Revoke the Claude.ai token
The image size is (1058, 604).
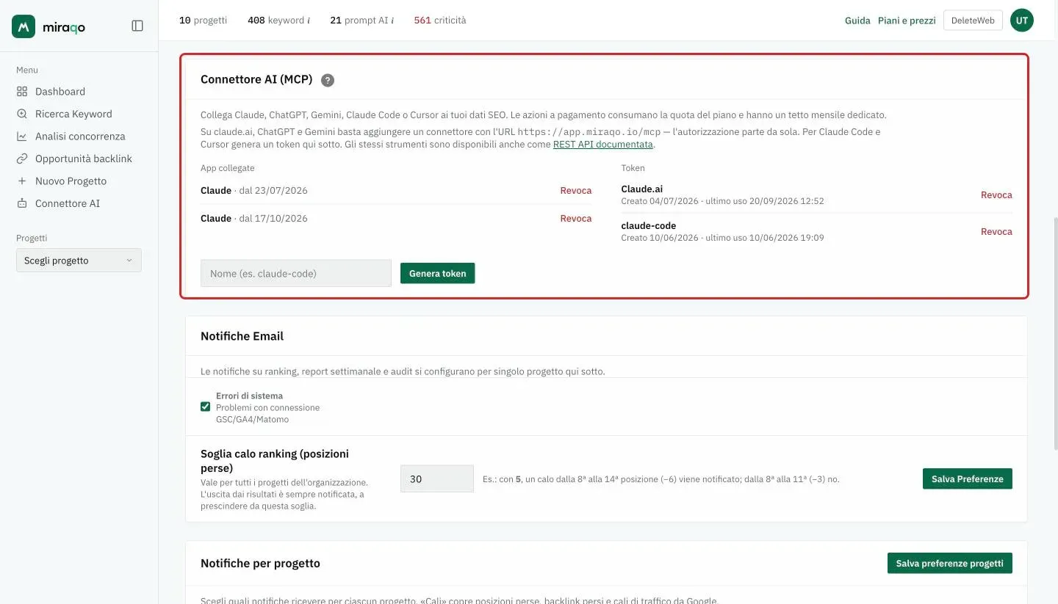coord(996,195)
